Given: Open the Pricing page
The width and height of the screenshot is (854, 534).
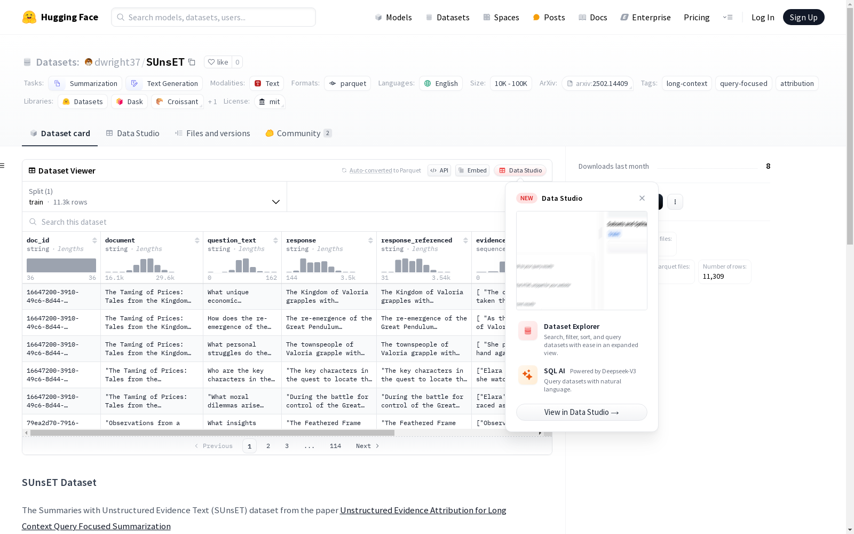Looking at the screenshot, I should [x=697, y=17].
